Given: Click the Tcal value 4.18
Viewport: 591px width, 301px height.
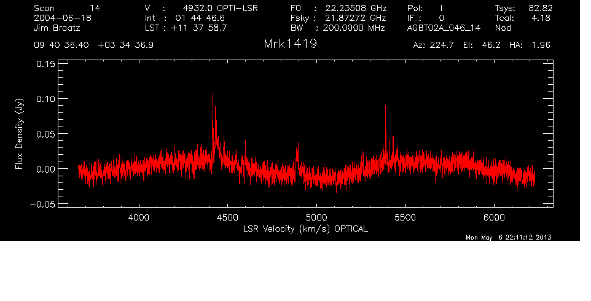Looking at the screenshot, I should pos(541,18).
